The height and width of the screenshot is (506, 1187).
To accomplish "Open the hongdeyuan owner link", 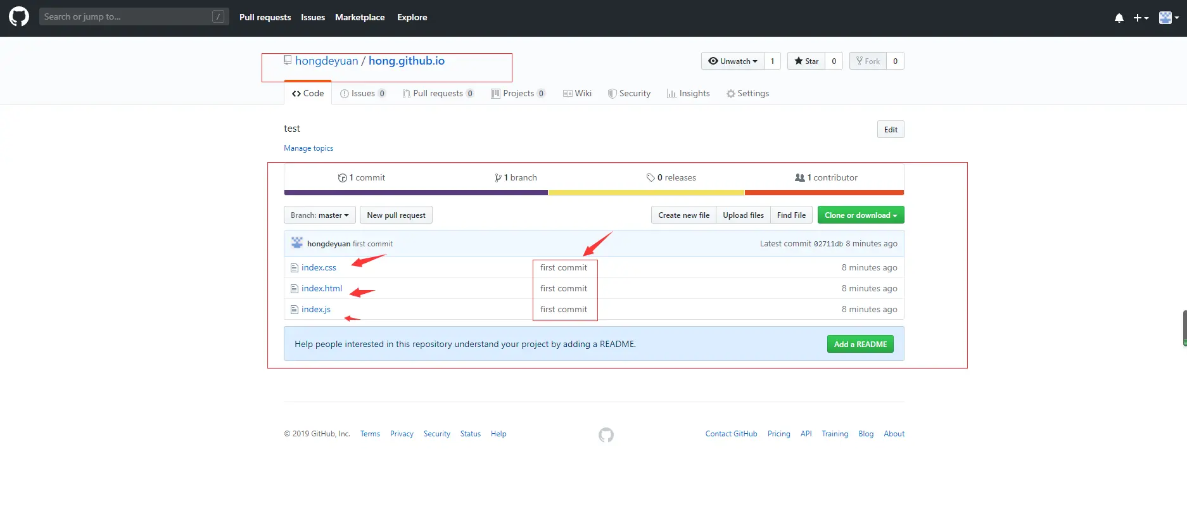I will [x=327, y=61].
